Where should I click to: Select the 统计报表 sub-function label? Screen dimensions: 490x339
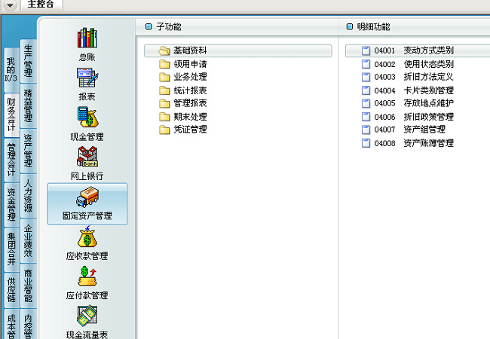[190, 90]
